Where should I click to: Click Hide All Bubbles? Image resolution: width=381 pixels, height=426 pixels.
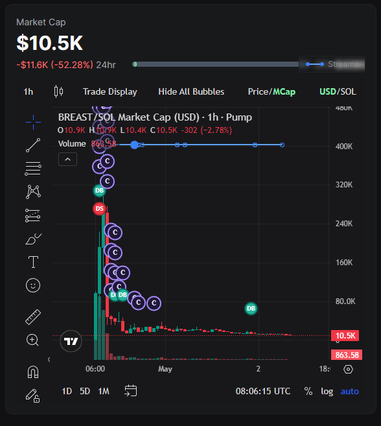pos(191,91)
